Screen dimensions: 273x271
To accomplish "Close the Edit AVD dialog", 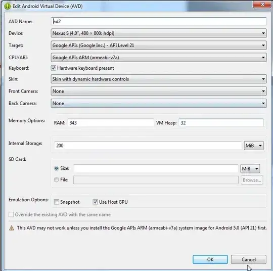I will coord(262,4).
